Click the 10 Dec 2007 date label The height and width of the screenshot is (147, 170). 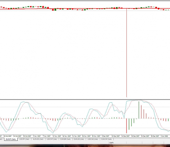116,136
